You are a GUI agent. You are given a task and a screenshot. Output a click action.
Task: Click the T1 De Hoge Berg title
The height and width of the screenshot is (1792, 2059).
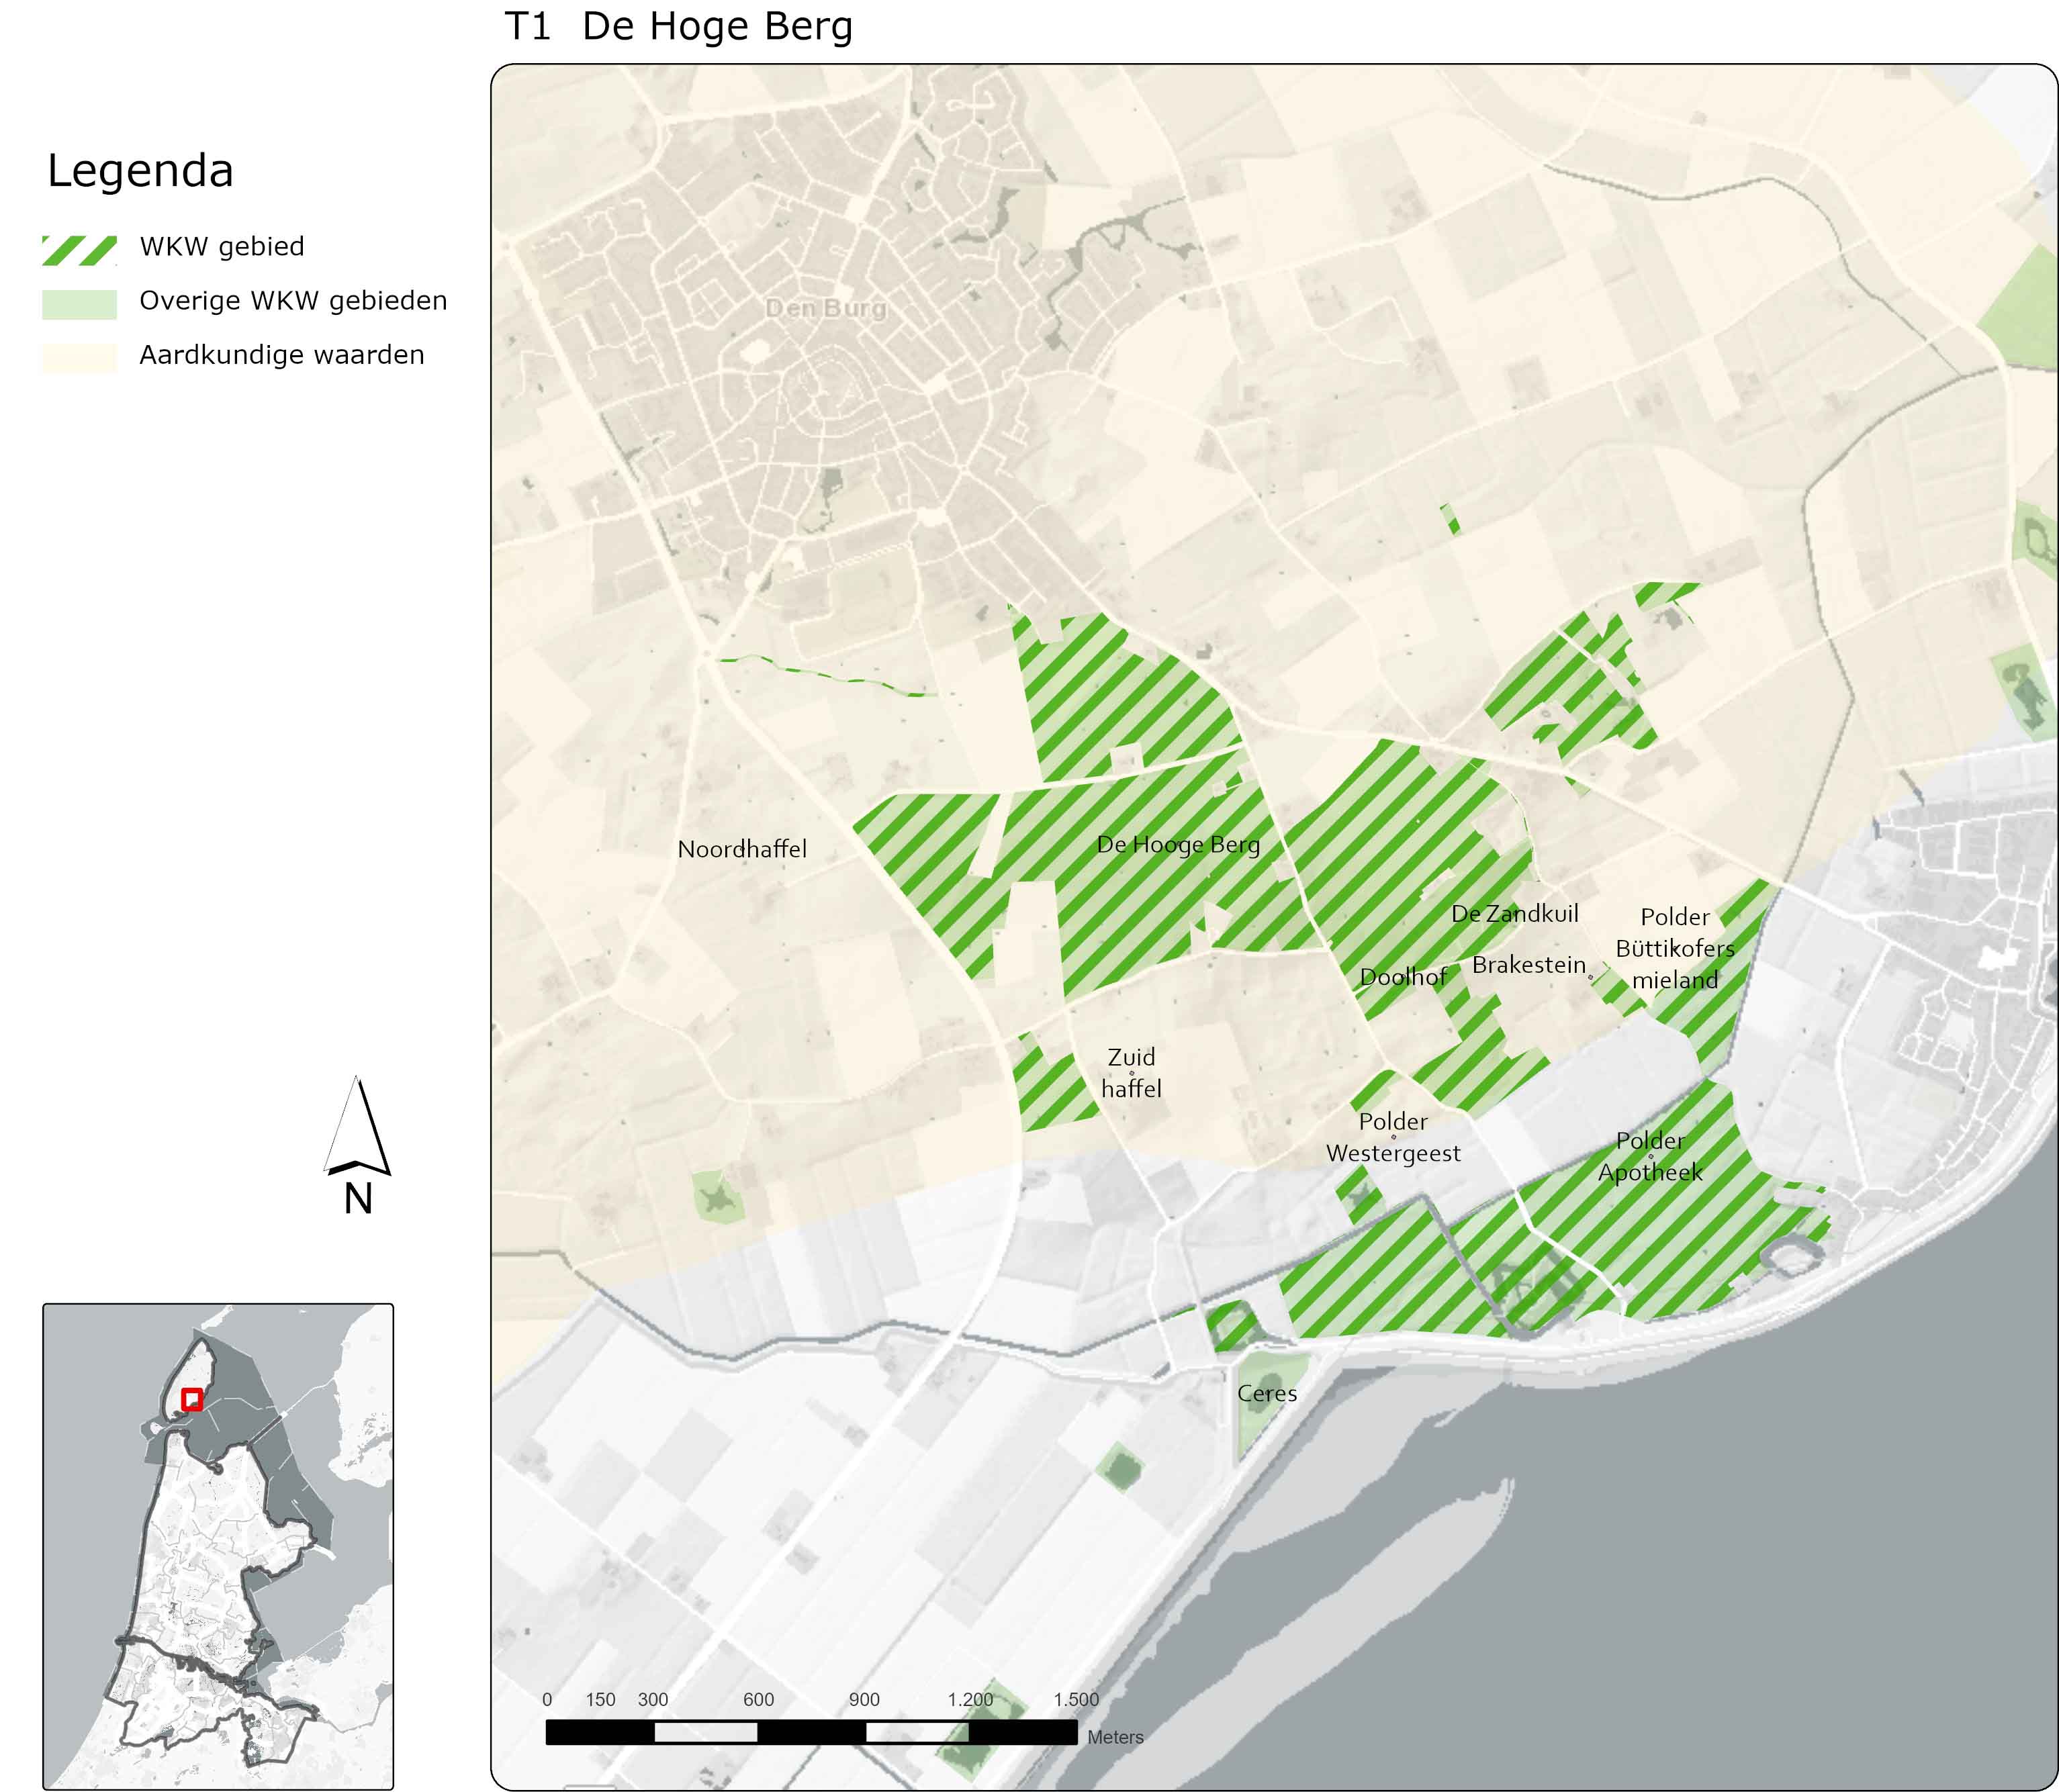pos(678,27)
